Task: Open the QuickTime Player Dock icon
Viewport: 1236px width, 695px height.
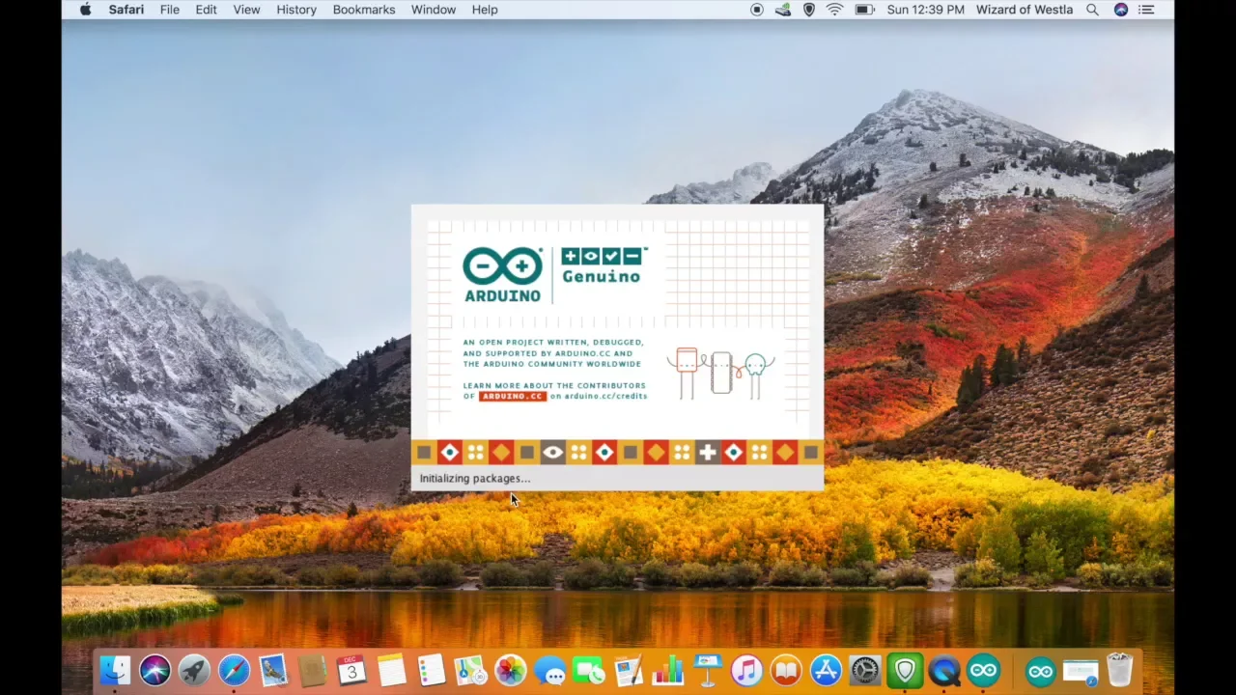Action: (944, 670)
